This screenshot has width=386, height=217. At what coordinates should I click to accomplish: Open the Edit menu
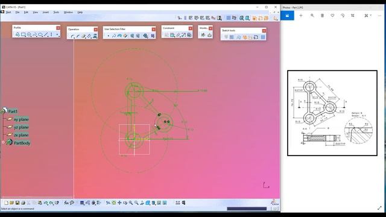26,12
